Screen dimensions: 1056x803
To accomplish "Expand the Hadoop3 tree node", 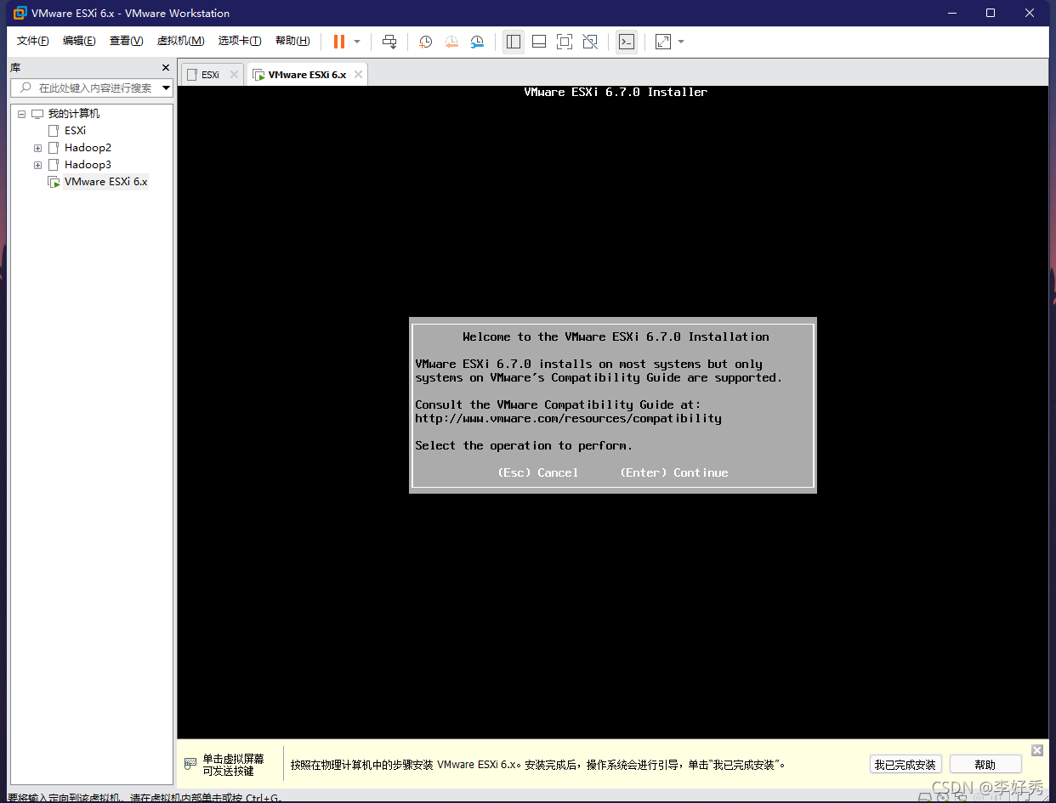I will (x=37, y=165).
